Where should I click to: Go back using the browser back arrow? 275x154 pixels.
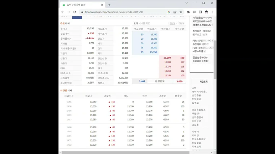[63, 12]
